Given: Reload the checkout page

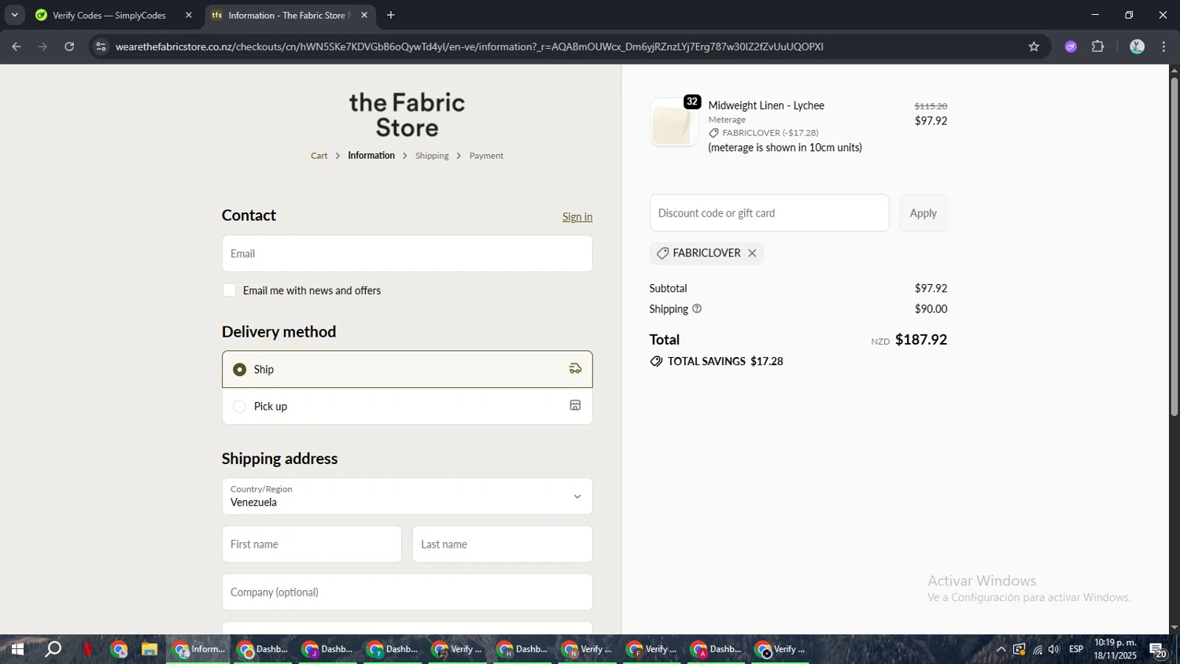Looking at the screenshot, I should 69,46.
